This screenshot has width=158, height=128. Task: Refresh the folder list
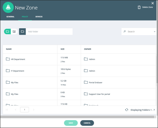(x=127, y=110)
